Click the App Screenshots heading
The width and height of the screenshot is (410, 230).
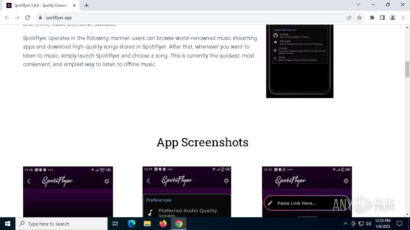click(x=202, y=142)
